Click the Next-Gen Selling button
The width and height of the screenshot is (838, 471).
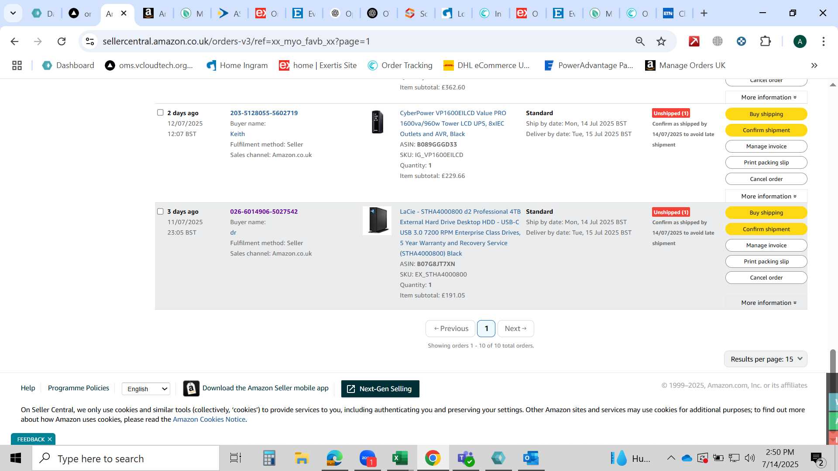point(380,389)
